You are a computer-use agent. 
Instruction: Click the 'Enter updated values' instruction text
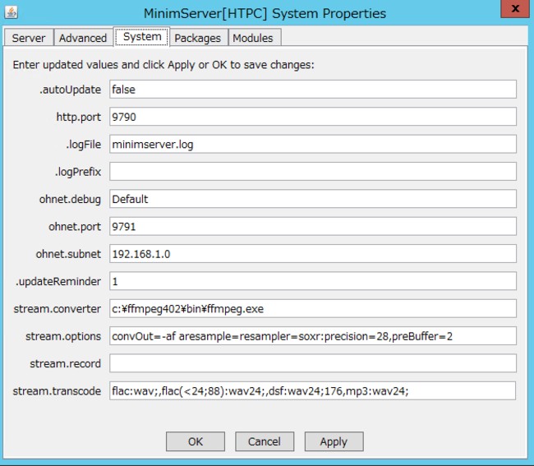[163, 65]
